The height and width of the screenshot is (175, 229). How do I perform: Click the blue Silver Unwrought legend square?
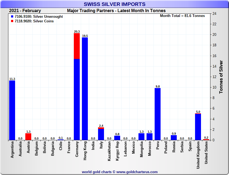pos(12,17)
